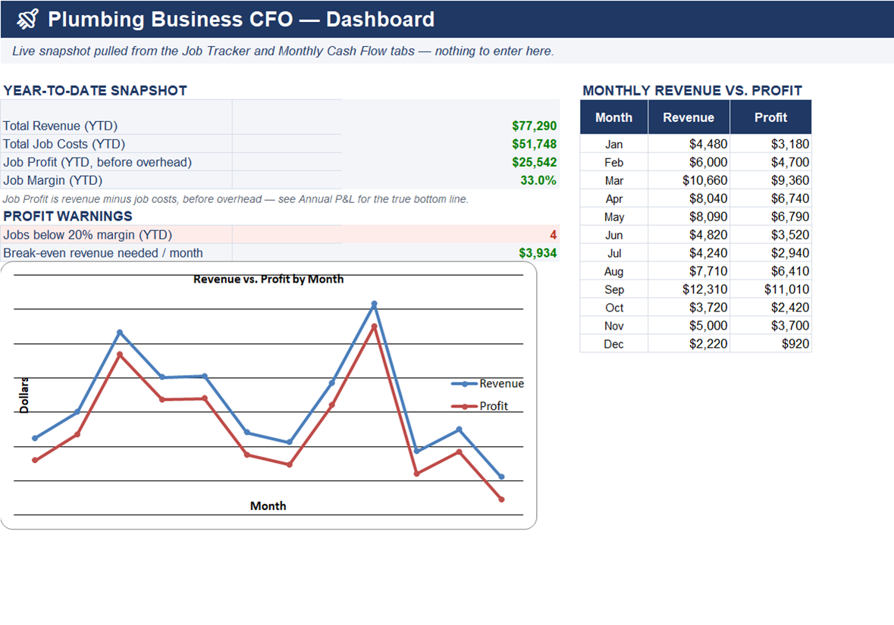This screenshot has width=894, height=625.
Task: Click Jobs below 20% margin (YTD) label
Action: click(88, 235)
